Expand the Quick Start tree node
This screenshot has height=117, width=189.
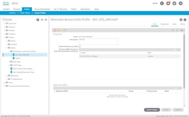point(5,24)
